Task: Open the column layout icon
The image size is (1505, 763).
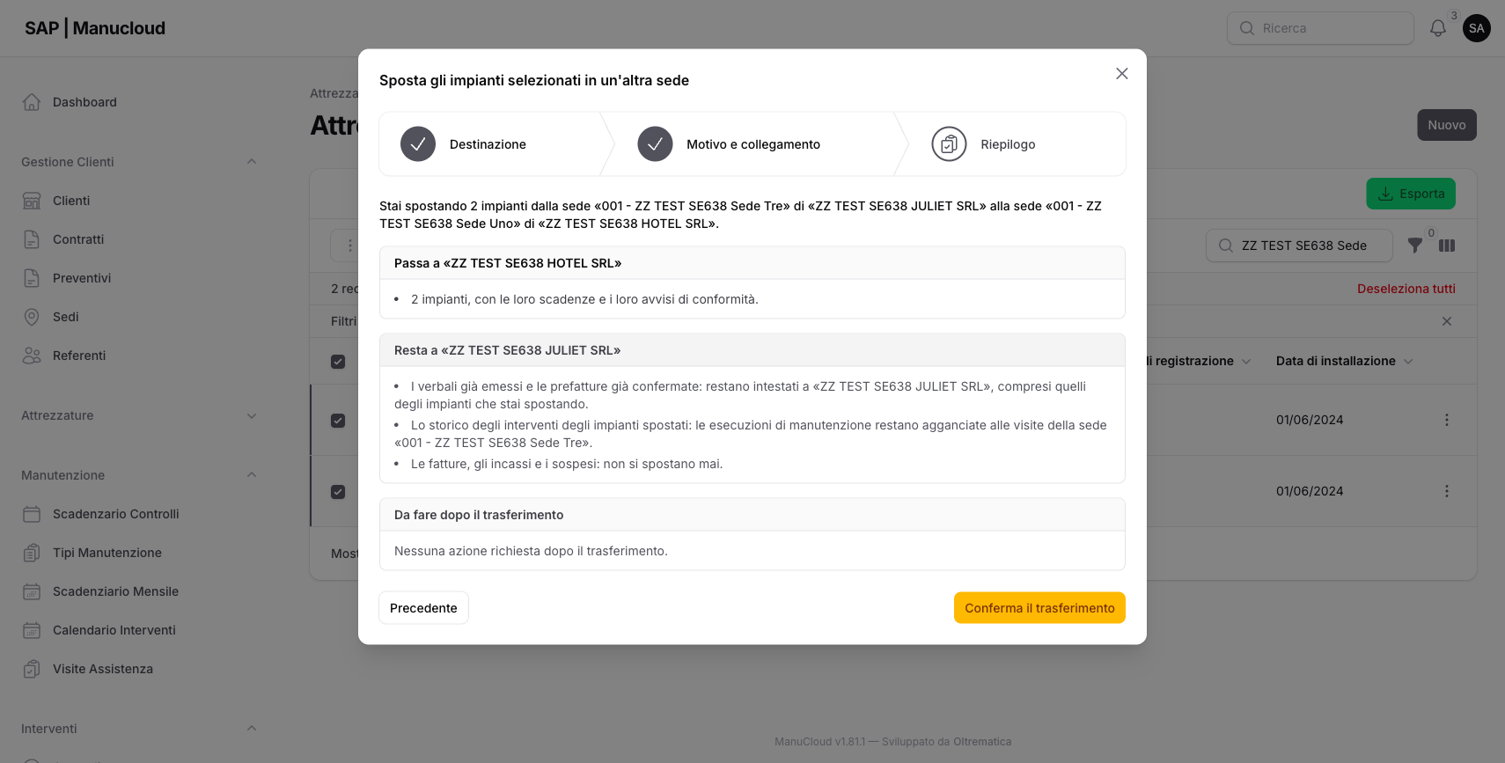Action: [x=1447, y=246]
